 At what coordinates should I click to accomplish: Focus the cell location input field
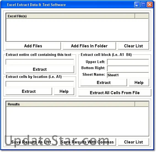click(40, 84)
